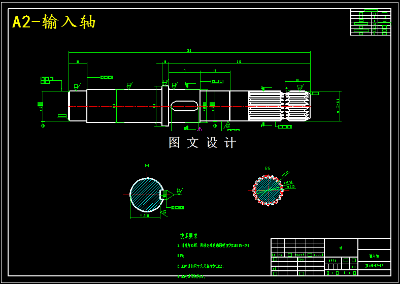Select the material cell reading 45
400x284 pixels.
[x=341, y=248]
